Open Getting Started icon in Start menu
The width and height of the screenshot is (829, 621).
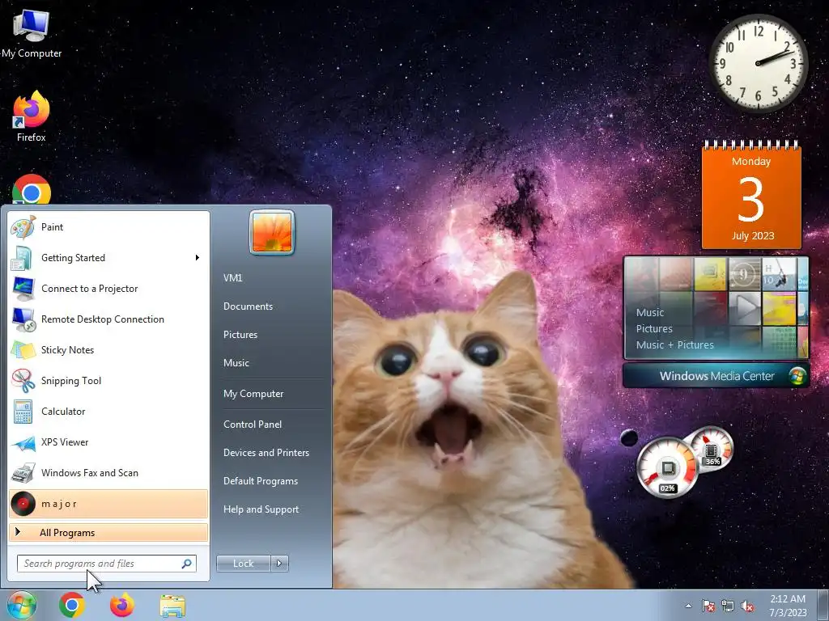23,258
